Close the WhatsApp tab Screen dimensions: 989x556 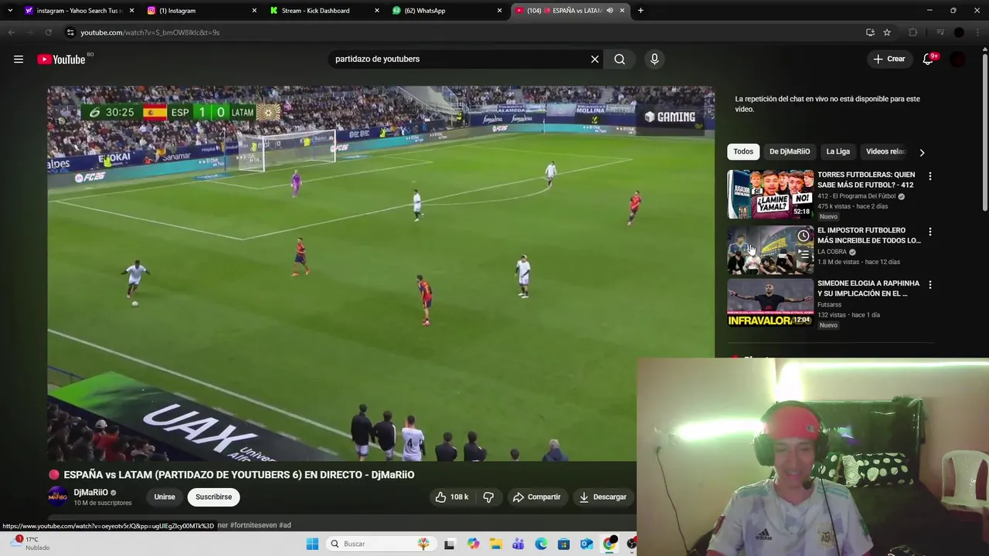point(499,11)
